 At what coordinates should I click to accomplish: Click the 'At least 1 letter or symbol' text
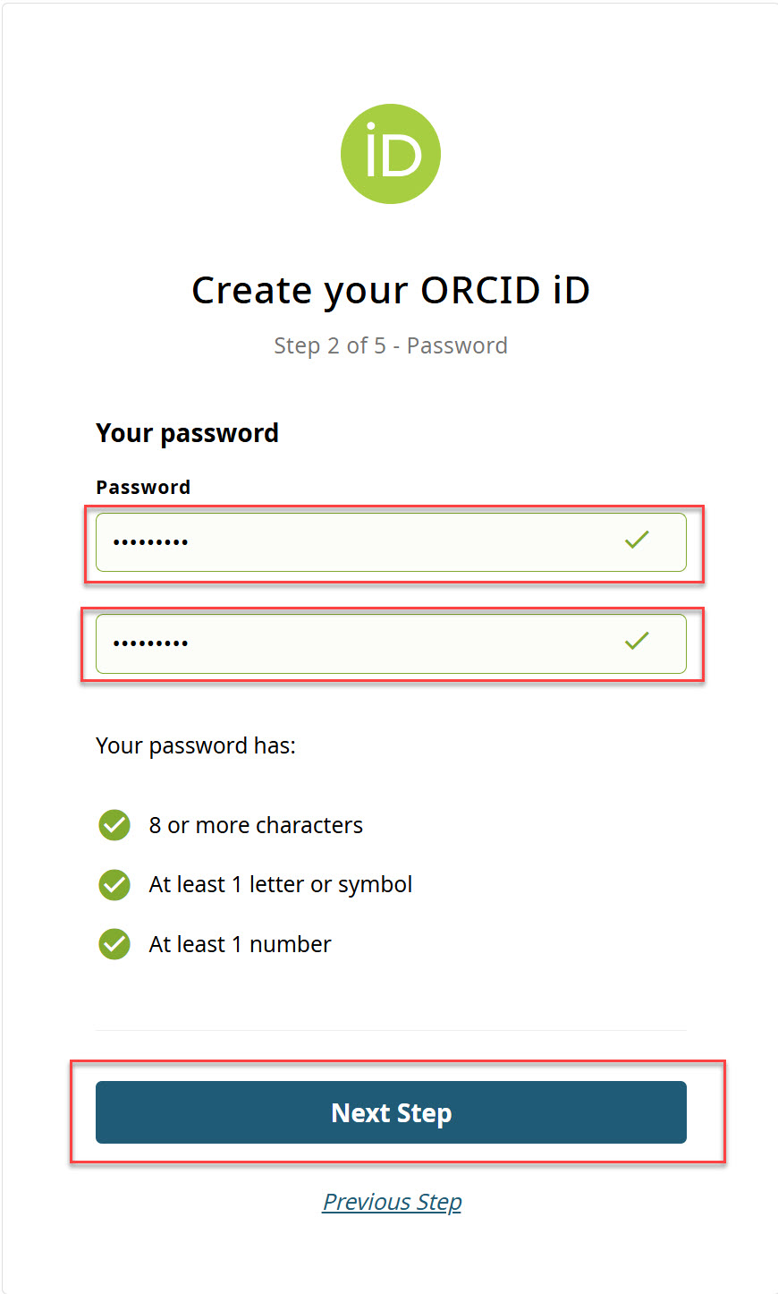click(281, 884)
